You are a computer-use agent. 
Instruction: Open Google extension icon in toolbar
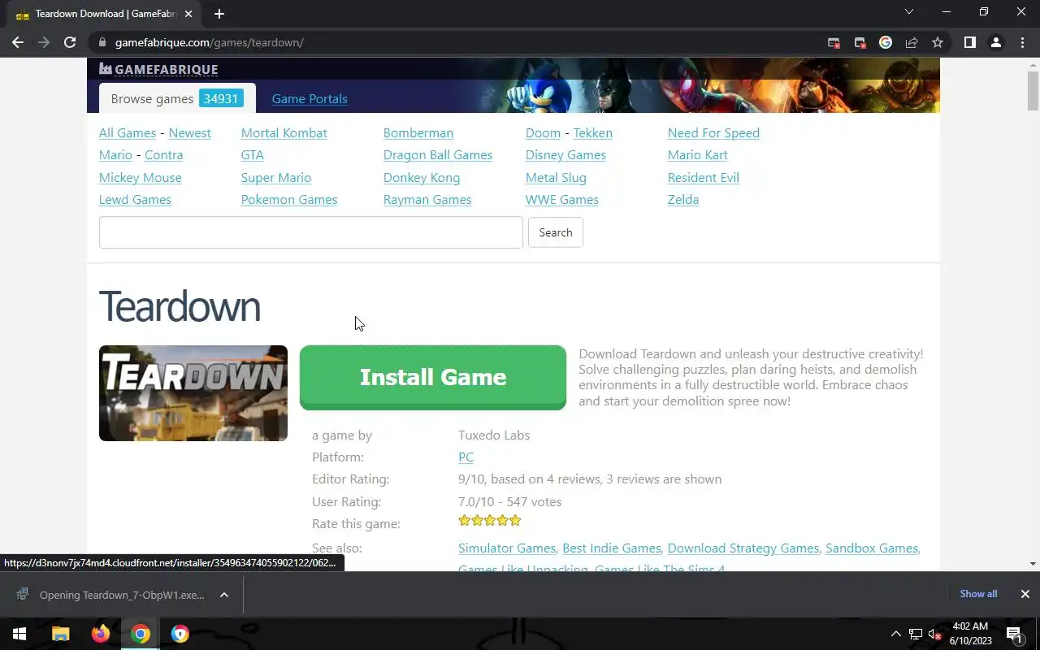point(886,42)
